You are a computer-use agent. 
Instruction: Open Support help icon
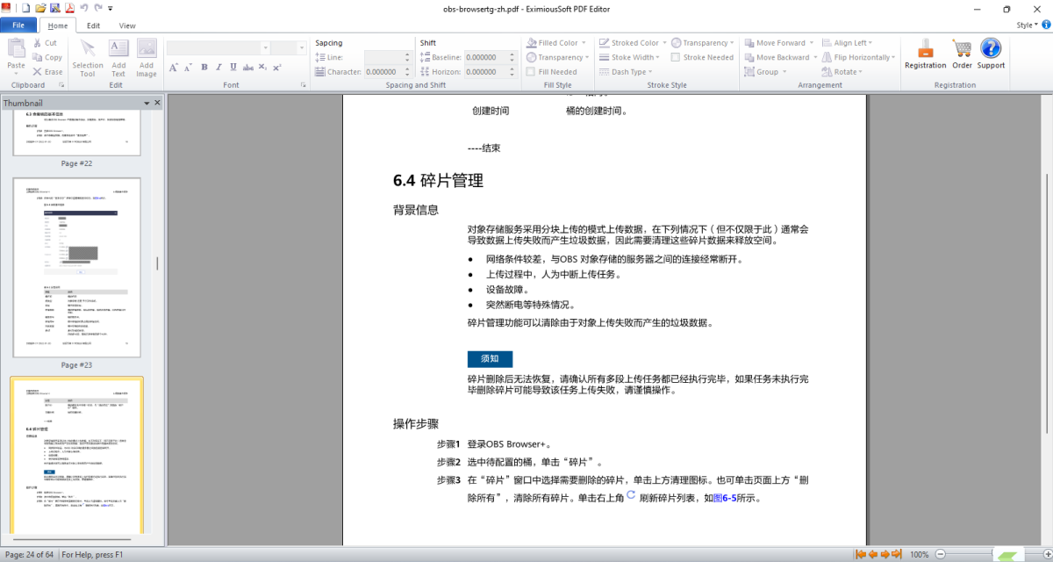click(x=991, y=53)
